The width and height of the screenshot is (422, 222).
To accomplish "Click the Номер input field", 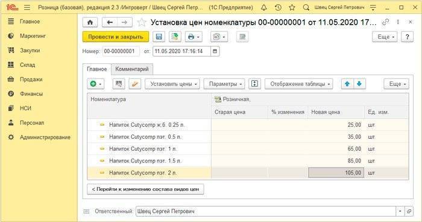I will (121, 51).
